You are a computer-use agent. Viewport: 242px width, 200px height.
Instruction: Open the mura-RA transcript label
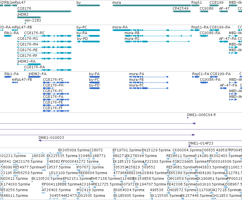pos(120,27)
